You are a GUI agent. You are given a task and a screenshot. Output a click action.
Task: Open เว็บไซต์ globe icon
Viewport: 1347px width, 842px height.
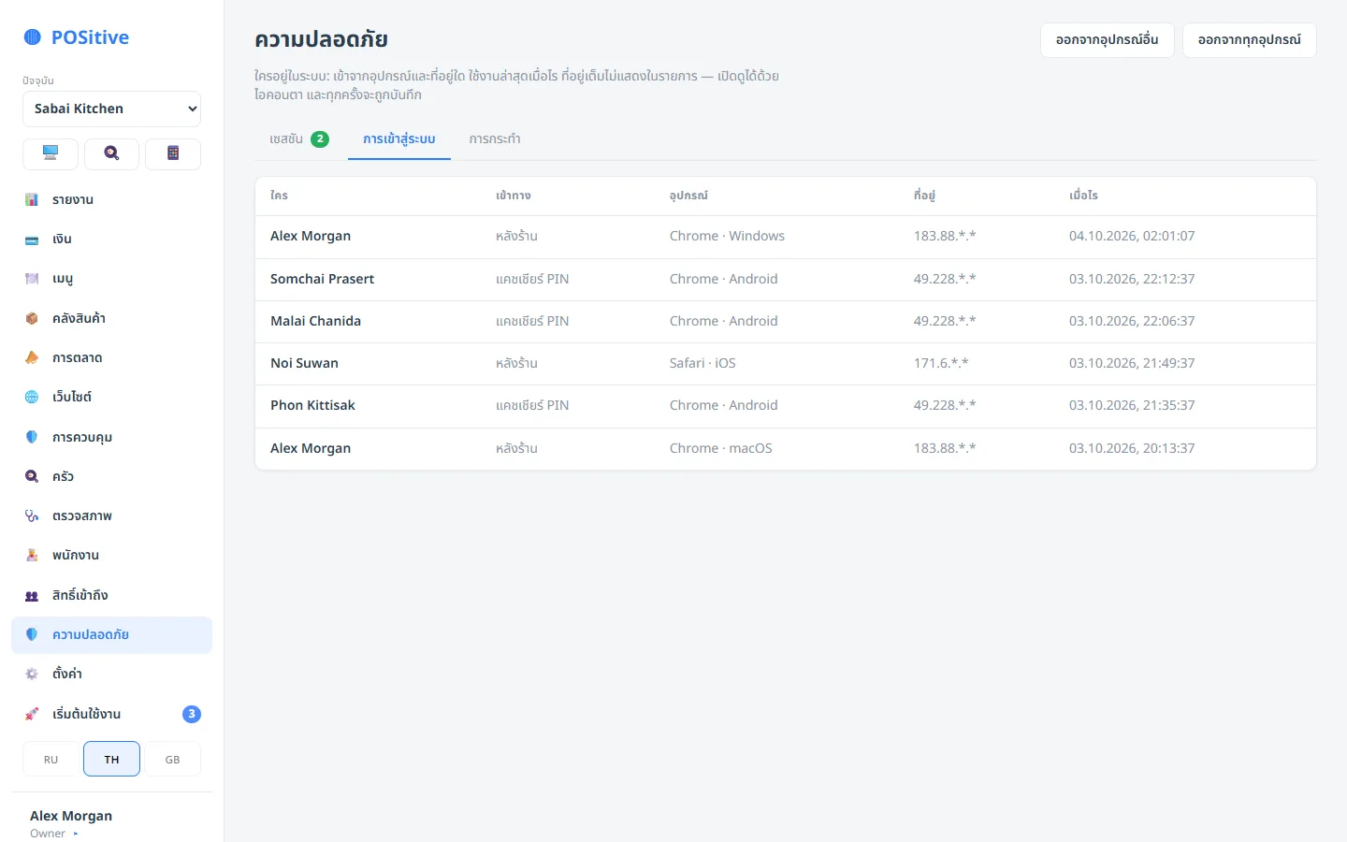32,397
